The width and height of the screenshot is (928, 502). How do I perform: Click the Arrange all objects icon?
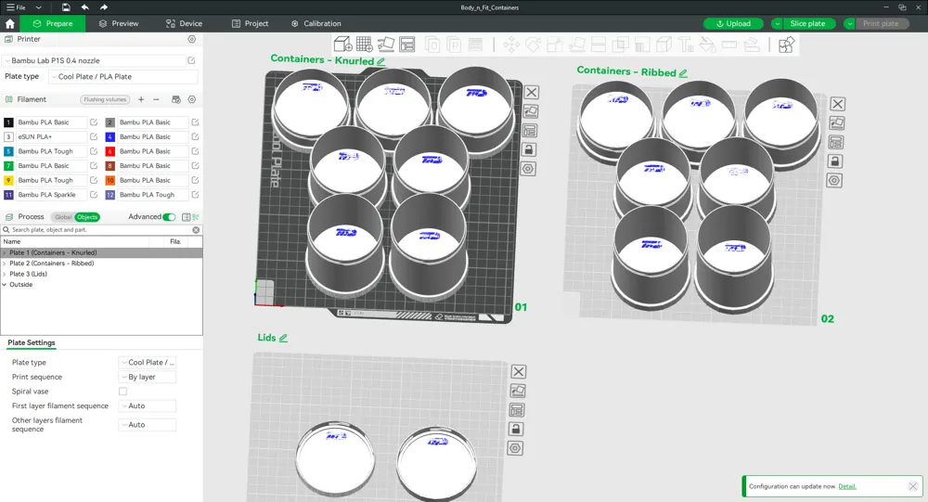pos(406,44)
